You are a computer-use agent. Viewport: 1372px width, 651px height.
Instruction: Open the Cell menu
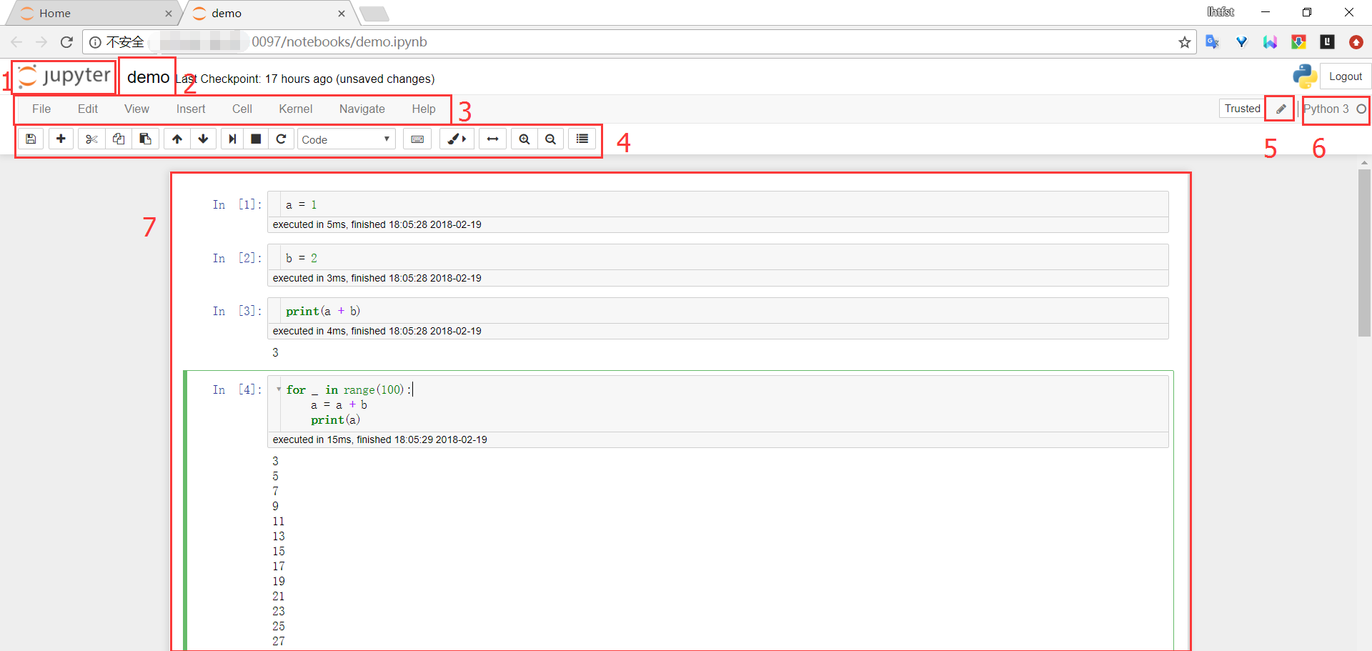[242, 109]
